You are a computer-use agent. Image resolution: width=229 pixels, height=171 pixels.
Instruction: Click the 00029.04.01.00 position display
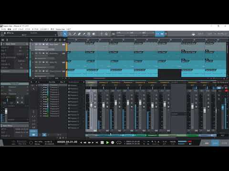click(67, 142)
